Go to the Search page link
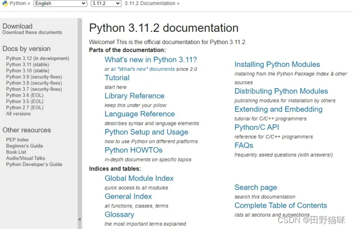 pos(255,187)
